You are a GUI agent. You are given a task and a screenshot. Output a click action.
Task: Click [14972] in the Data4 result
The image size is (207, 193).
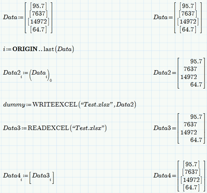coord(191,180)
